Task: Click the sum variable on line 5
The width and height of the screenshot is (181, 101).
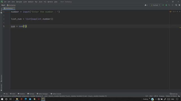Action: [x=13, y=26]
